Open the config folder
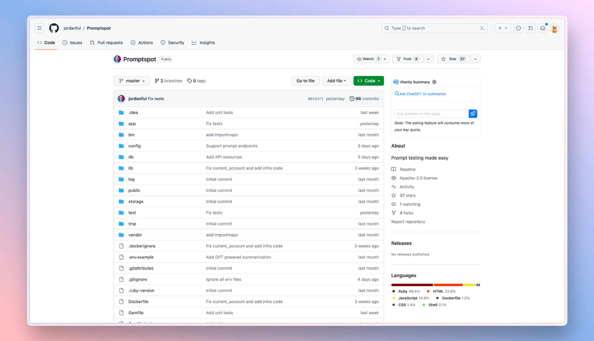 point(135,146)
